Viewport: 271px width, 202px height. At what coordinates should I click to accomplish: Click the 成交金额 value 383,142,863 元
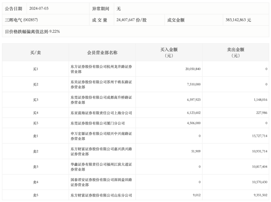[x=238, y=20]
